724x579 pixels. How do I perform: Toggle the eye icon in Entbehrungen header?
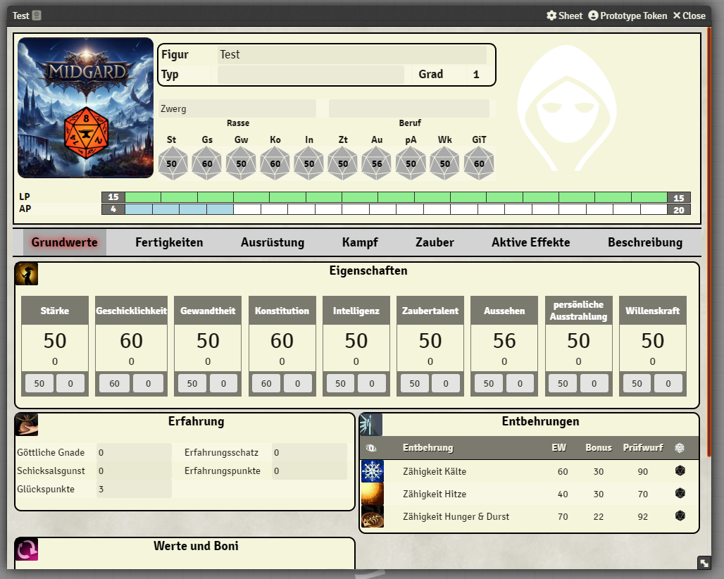372,448
